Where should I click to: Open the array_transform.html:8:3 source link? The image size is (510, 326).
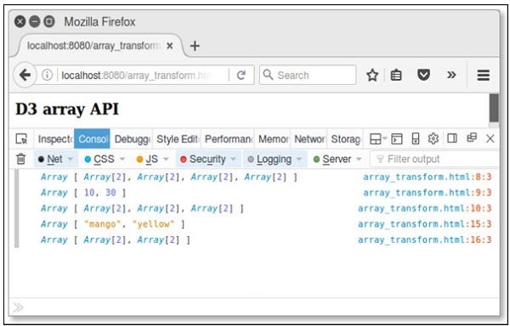[x=427, y=177]
